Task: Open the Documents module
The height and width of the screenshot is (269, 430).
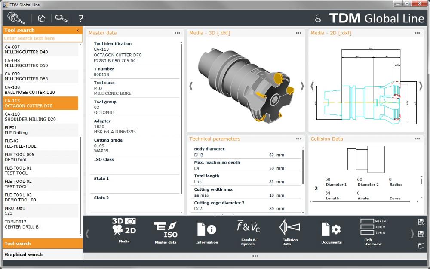Action: (x=331, y=233)
